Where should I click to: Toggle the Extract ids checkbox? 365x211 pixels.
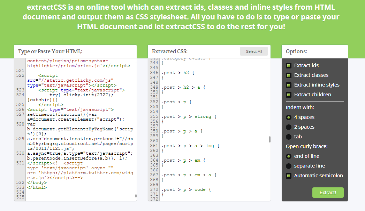pos(289,65)
